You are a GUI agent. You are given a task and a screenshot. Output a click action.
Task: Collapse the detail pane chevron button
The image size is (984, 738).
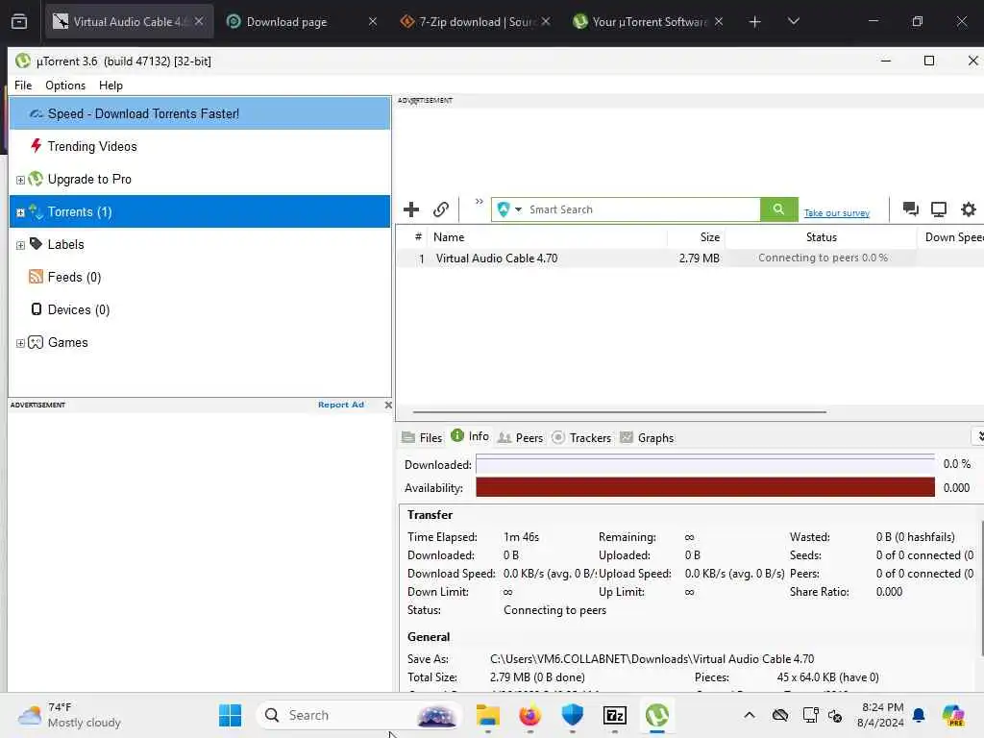[978, 435]
